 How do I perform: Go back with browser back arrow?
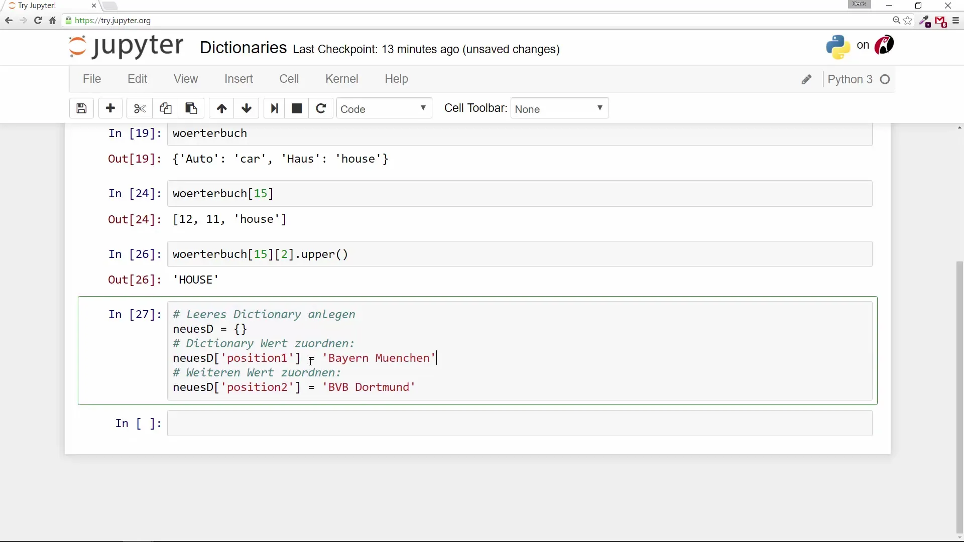9,21
